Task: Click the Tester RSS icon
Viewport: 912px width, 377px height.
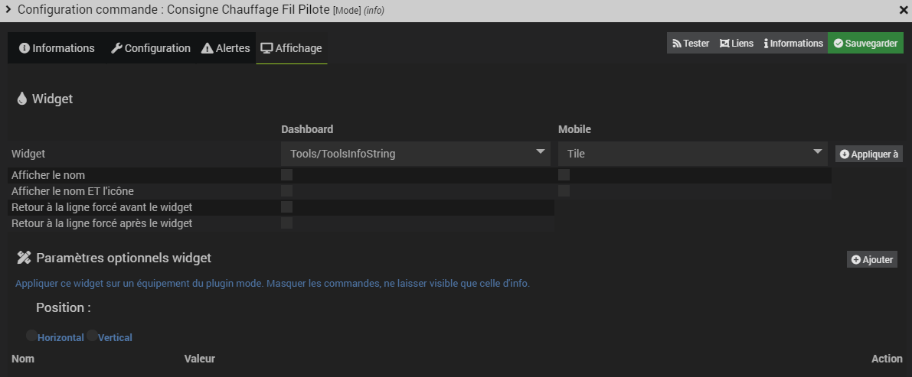Action: coord(677,44)
